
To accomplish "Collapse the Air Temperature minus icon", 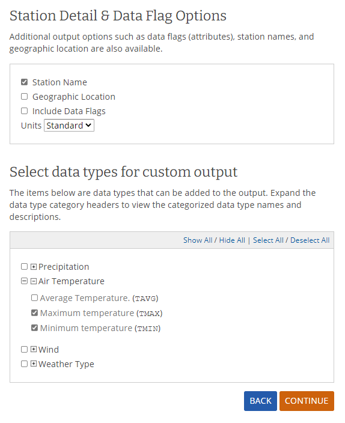I will [34, 281].
